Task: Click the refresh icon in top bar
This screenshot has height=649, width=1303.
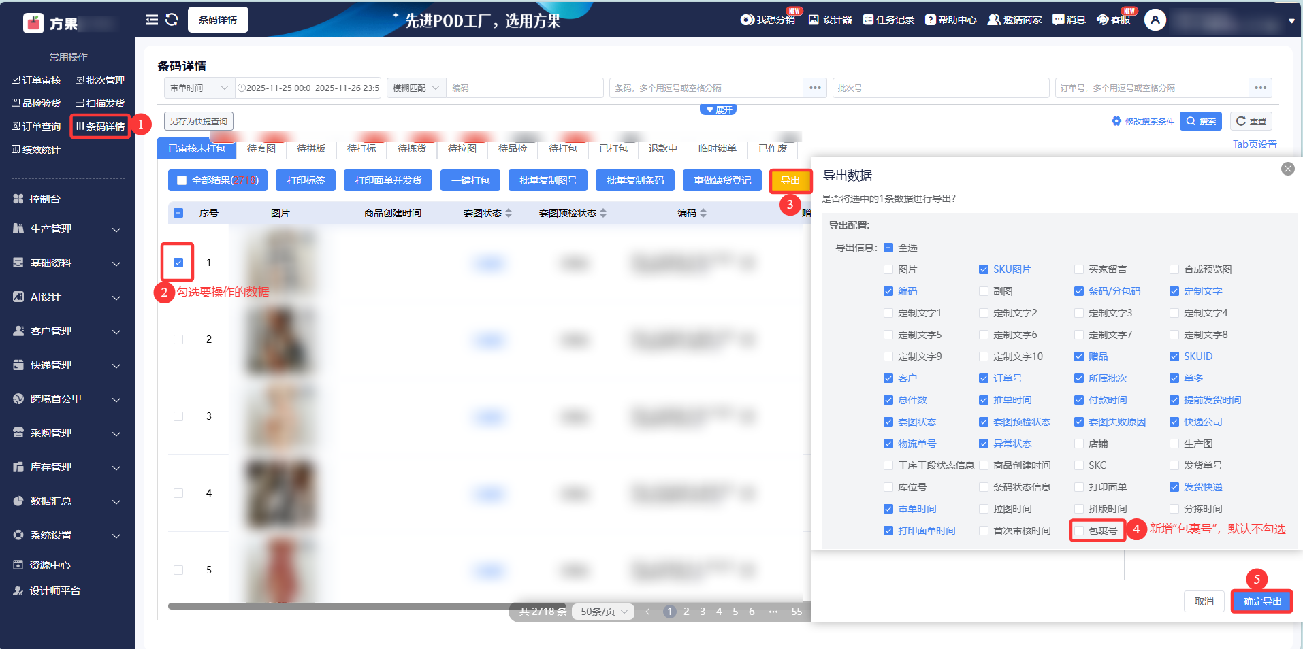Action: 172,20
